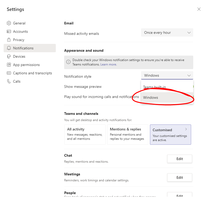
Task: Click the info icon in the notice banner
Action: [x=68, y=62]
